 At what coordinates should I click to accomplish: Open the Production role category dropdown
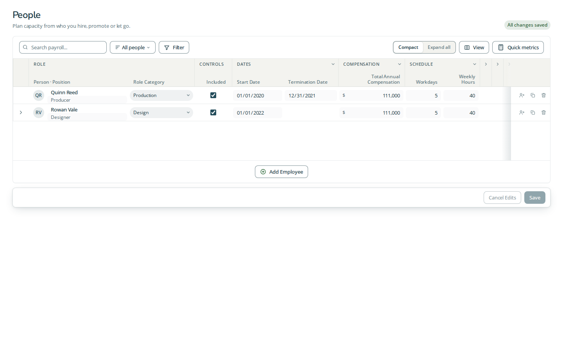[161, 95]
